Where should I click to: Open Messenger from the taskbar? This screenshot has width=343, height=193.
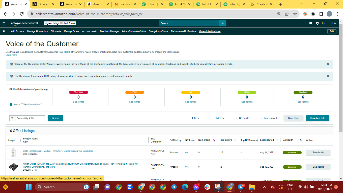pos(196,187)
